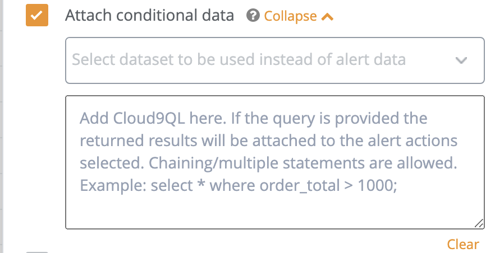Click the gray down-arrow in dataset selector
Viewport: 495px width, 253px height.
pos(461,60)
